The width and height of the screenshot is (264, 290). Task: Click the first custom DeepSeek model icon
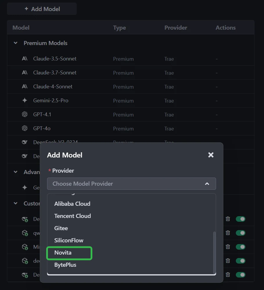tap(25, 219)
